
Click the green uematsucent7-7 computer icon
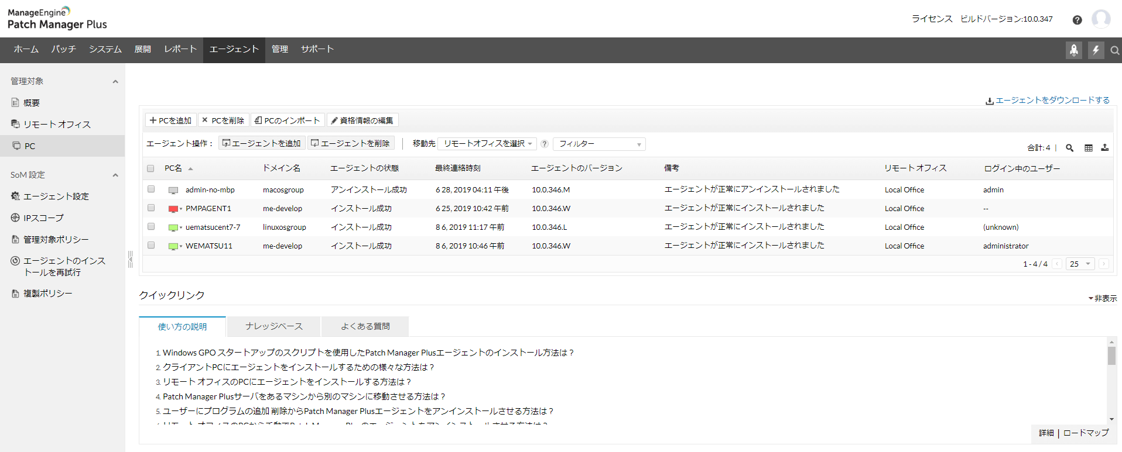click(x=173, y=227)
